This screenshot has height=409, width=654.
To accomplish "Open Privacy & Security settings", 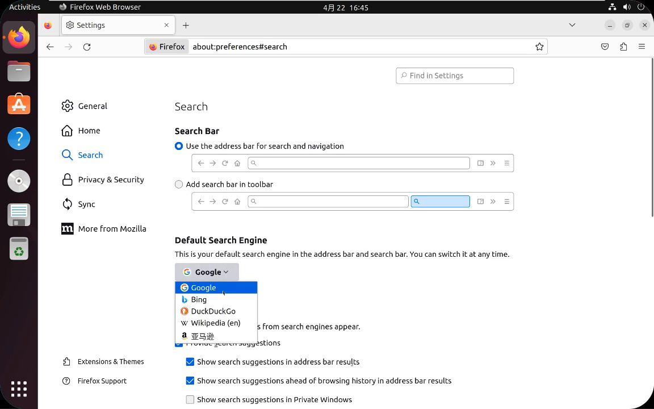I will [x=111, y=180].
